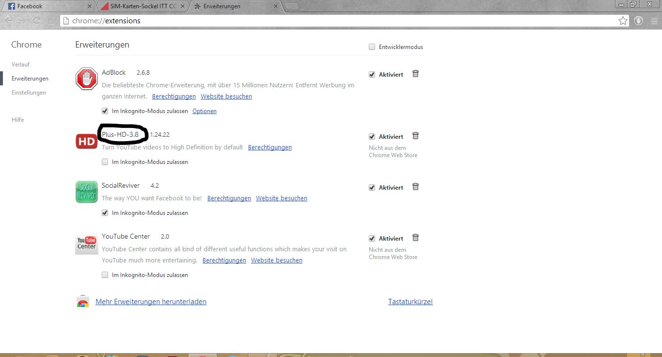Click AdBlock version 2.6.8 text
The height and width of the screenshot is (357, 662).
click(143, 73)
